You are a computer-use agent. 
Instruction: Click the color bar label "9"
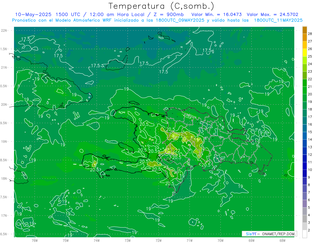tap(309, 177)
